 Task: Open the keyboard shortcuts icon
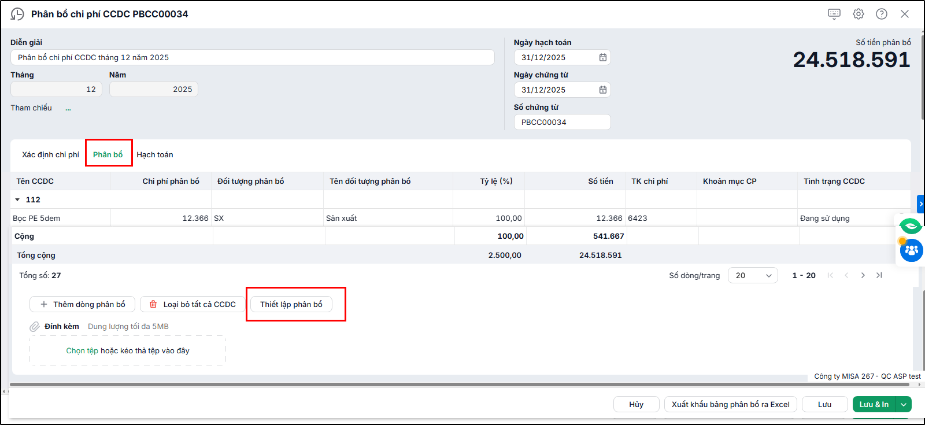[834, 14]
